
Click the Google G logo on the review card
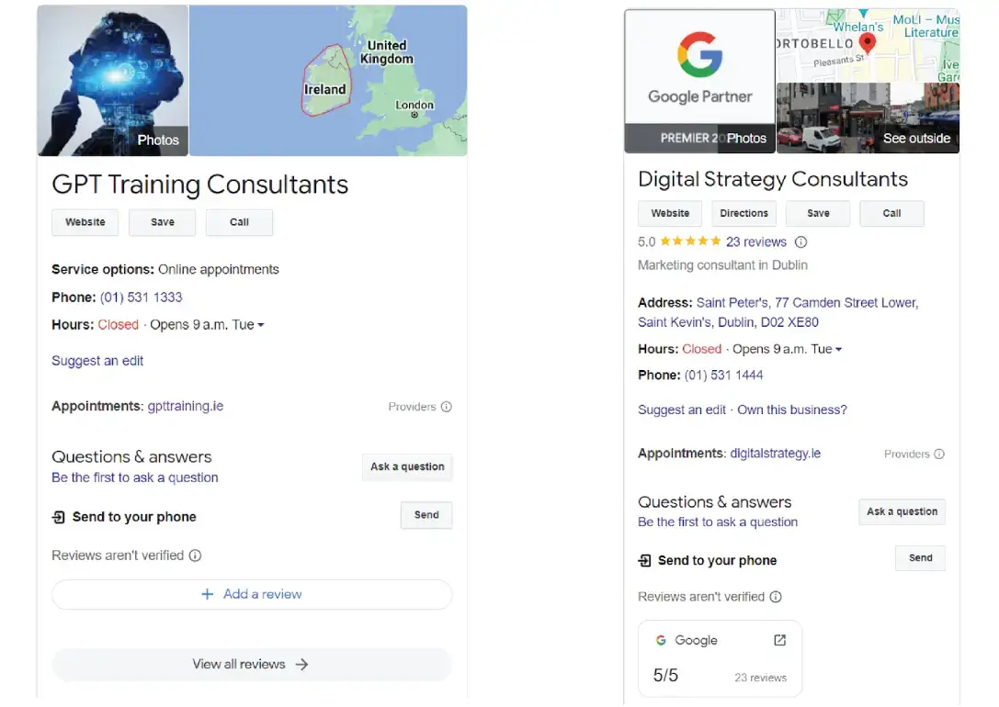(662, 640)
